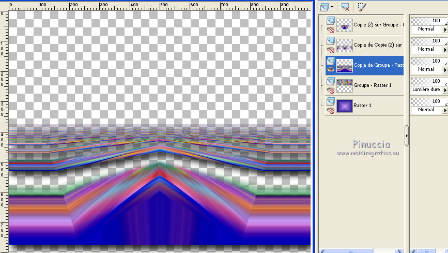
Task: Adjust opacity slider of Copie de Copie (2) layer
Action: 429,41
